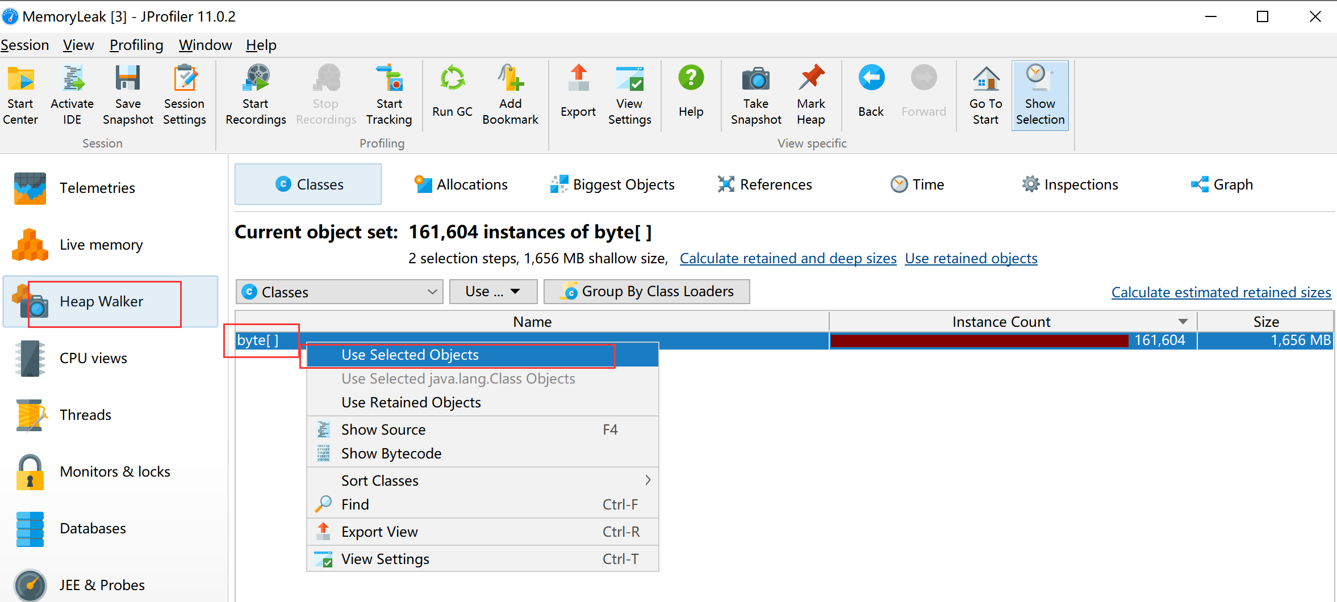Choose Show Source in context menu
Screen dimensions: 1337x602
click(x=483, y=430)
